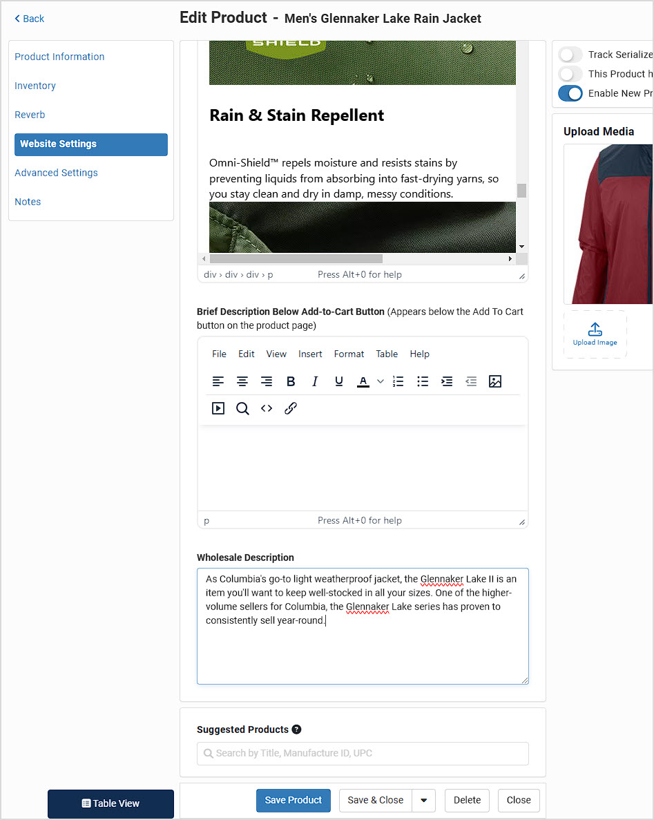Click the Close button
654x820 pixels.
[519, 800]
